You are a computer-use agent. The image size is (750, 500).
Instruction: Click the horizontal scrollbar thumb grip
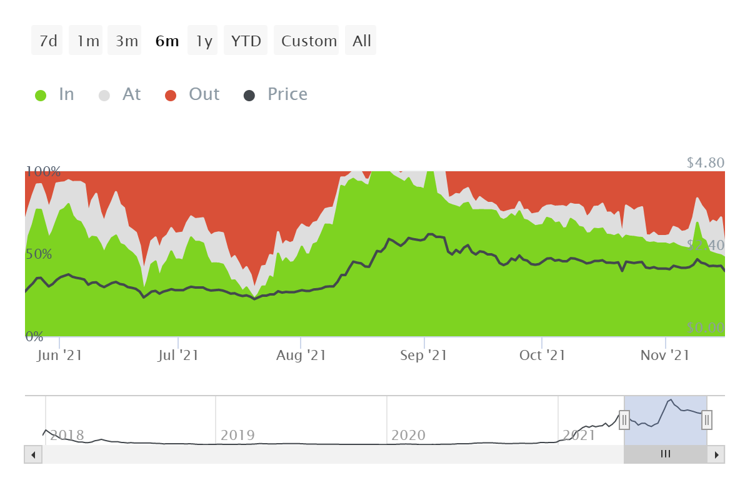point(665,454)
